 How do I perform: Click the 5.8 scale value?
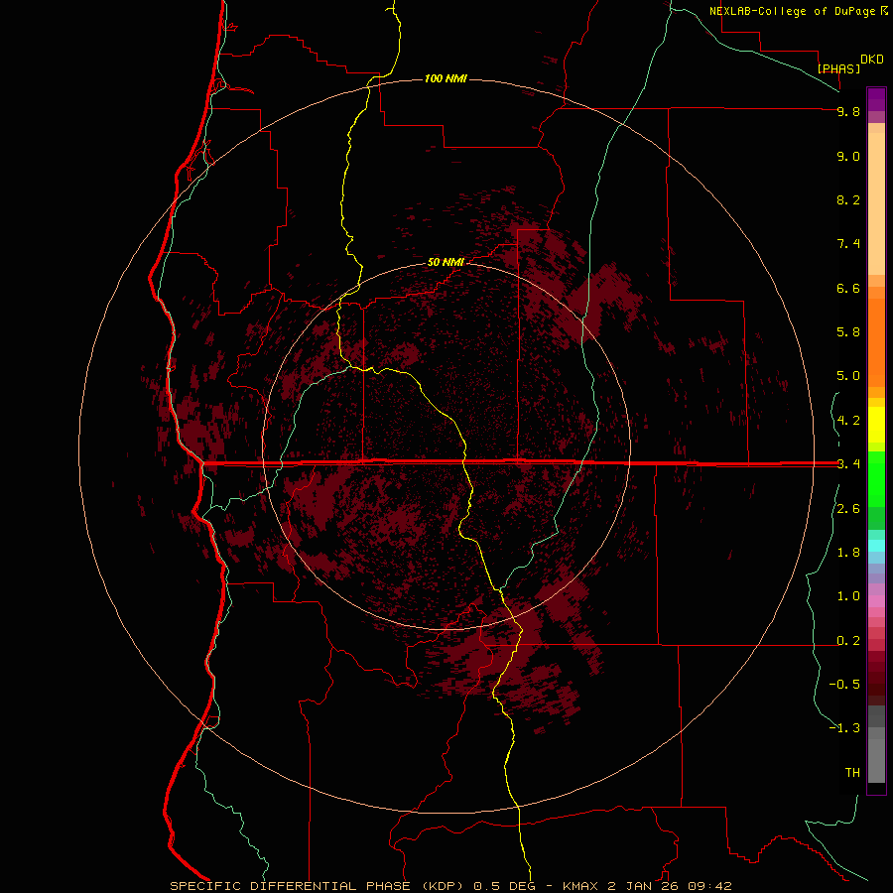[848, 331]
